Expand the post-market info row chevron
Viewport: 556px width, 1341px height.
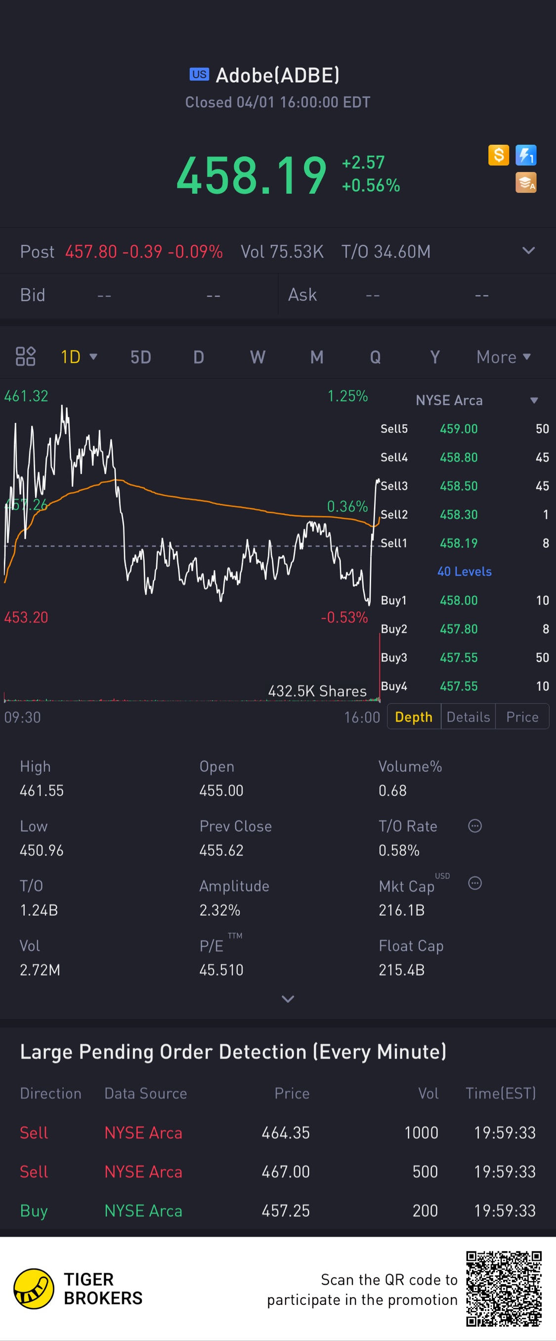(x=528, y=251)
